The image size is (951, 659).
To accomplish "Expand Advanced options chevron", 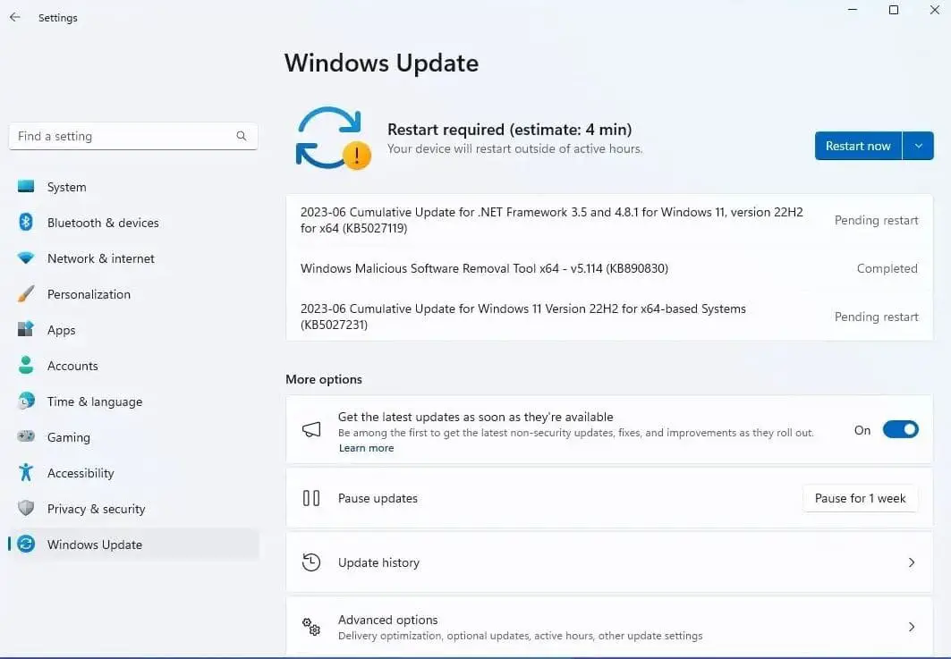I will (x=912, y=627).
